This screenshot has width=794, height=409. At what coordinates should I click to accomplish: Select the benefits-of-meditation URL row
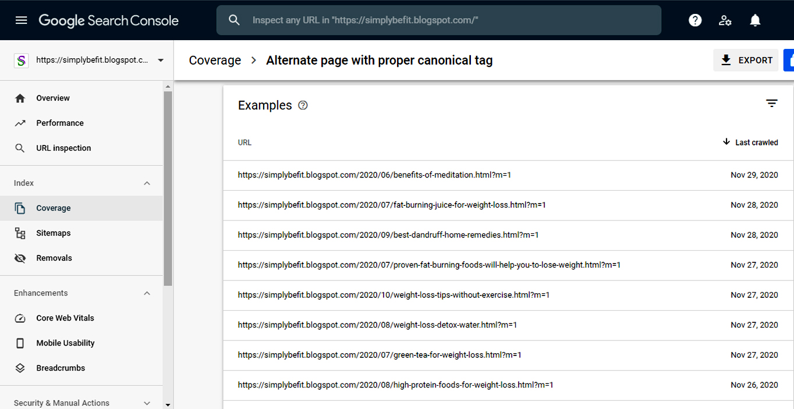[508, 175]
